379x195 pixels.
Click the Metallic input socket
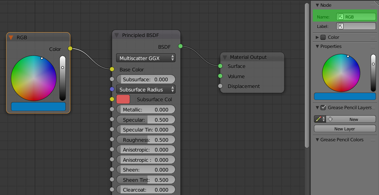coord(112,109)
